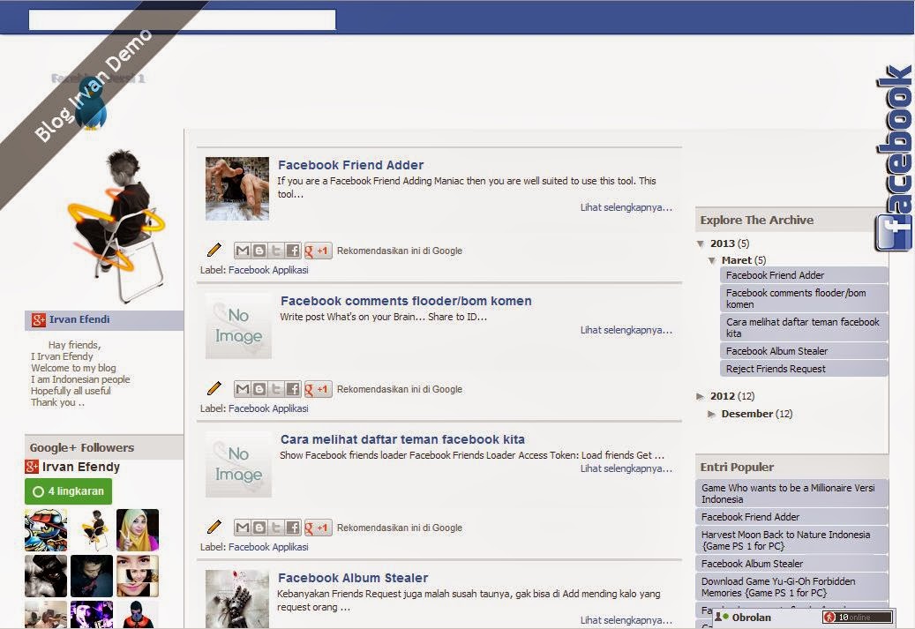The width and height of the screenshot is (915, 629).
Task: Lihat selengkapnya for comments flooder post
Action: pos(626,330)
